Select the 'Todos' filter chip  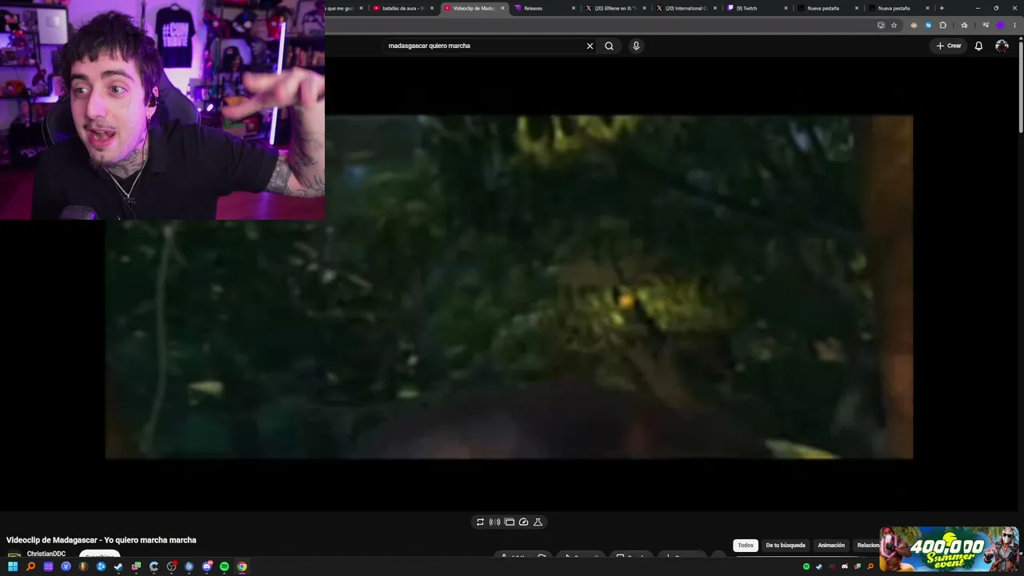746,546
